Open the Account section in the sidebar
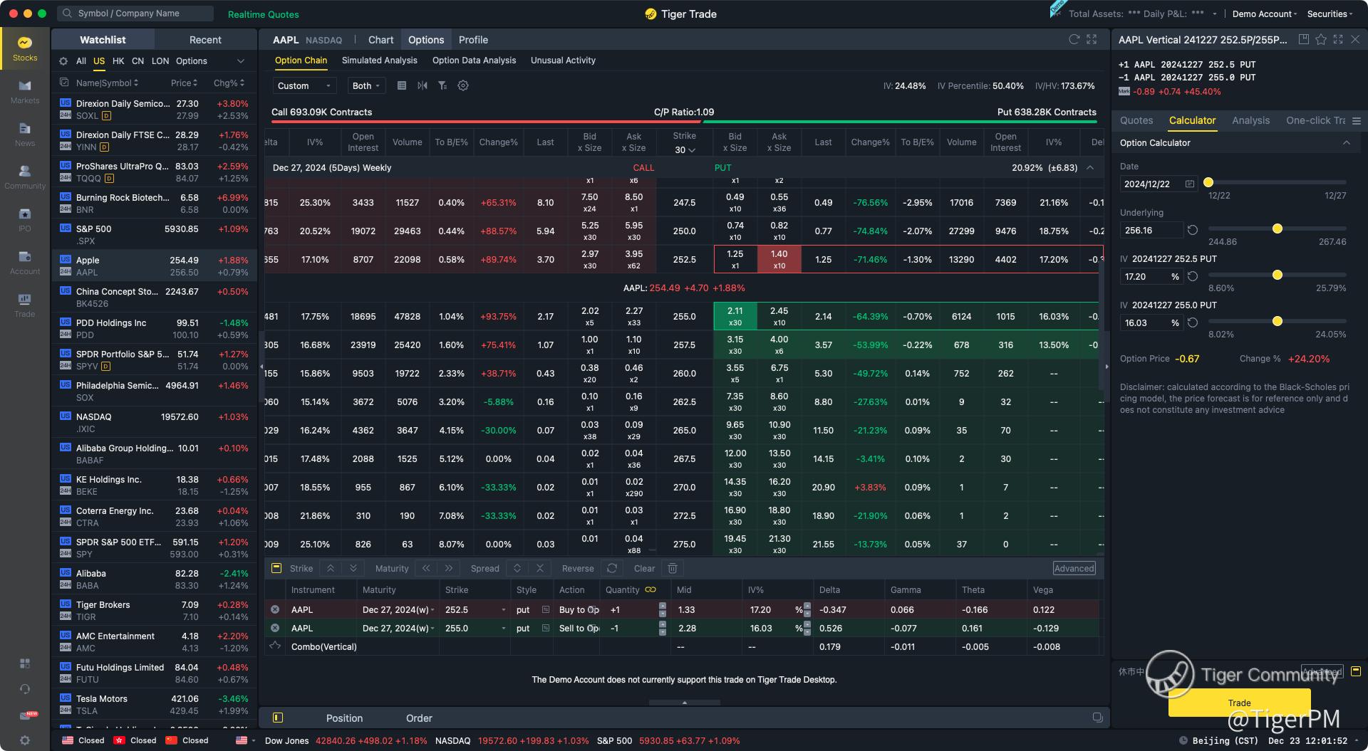Viewport: 1368px width, 751px height. coord(25,263)
